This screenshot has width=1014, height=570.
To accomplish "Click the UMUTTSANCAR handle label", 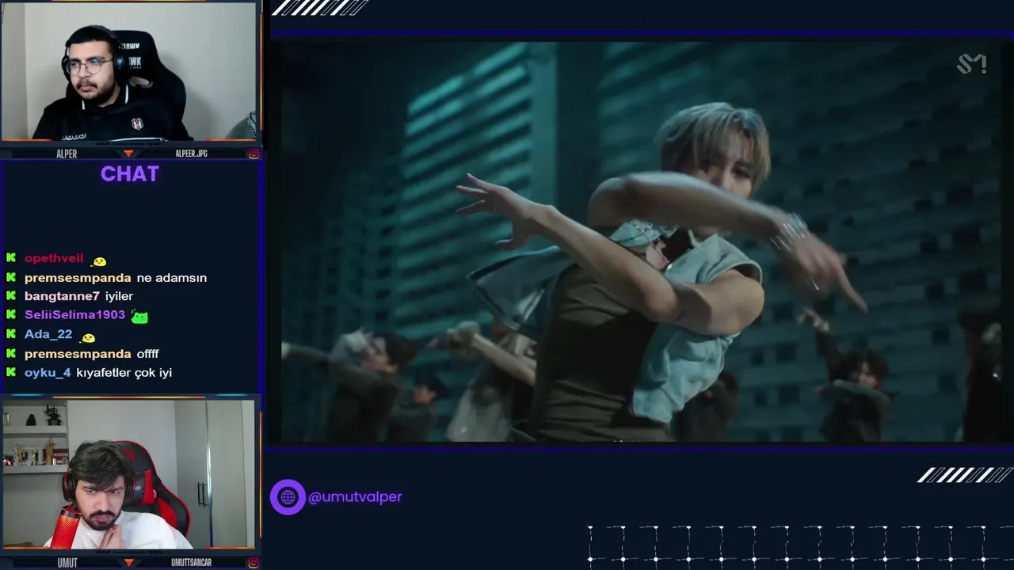I will click(x=191, y=563).
